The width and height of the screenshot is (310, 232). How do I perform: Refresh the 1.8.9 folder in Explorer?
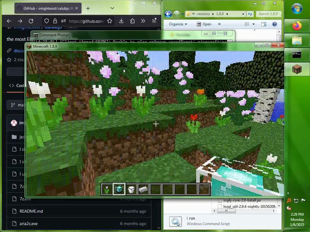(250, 14)
